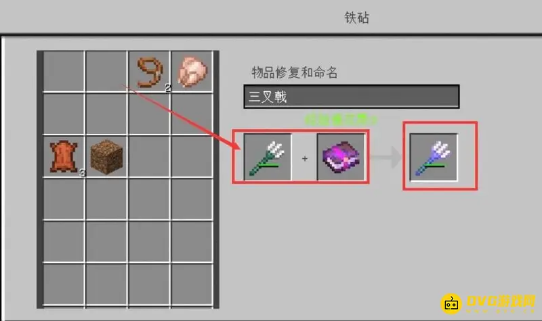Viewport: 542px width, 321px height.
Task: Click the green experience cost text
Action: point(341,120)
